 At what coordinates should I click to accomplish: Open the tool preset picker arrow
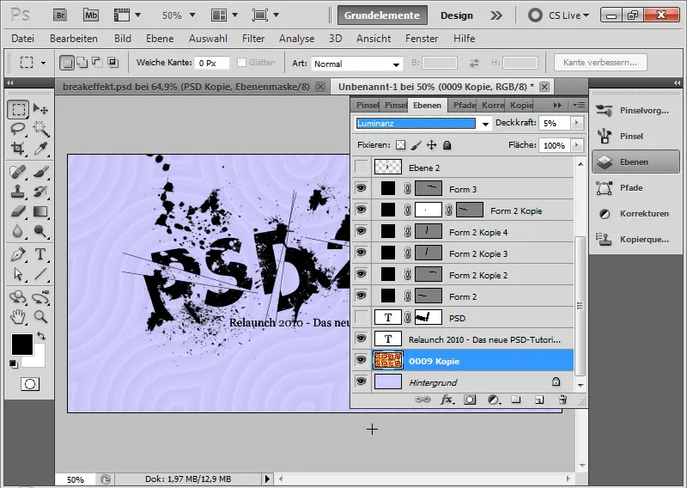click(x=43, y=63)
